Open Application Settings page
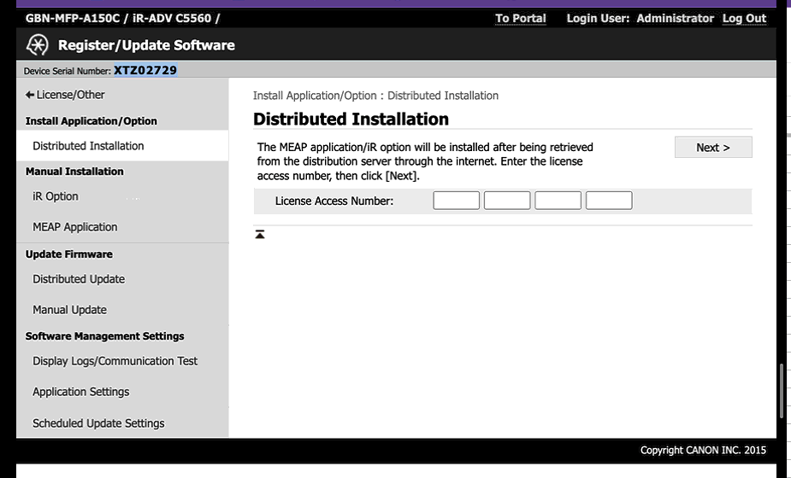This screenshot has height=478, width=791. 80,392
